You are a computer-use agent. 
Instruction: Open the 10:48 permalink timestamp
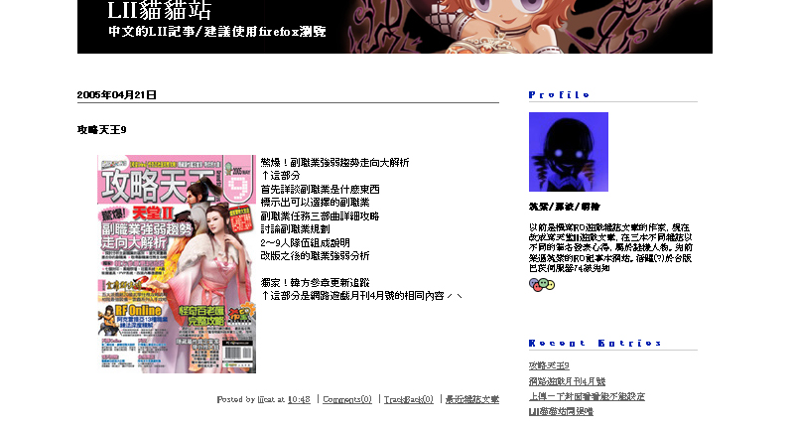point(299,399)
